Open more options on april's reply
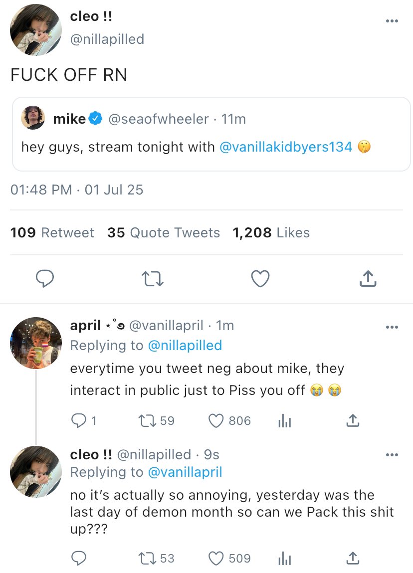The image size is (413, 573). pos(392,327)
